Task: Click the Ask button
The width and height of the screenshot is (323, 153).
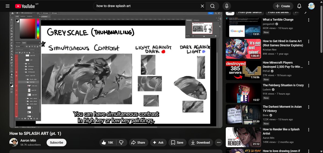Action: pos(158,143)
